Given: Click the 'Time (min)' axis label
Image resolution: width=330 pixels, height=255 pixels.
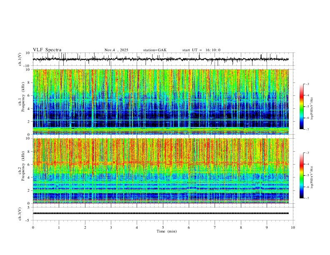Looking at the screenshot, I should click(167, 231).
